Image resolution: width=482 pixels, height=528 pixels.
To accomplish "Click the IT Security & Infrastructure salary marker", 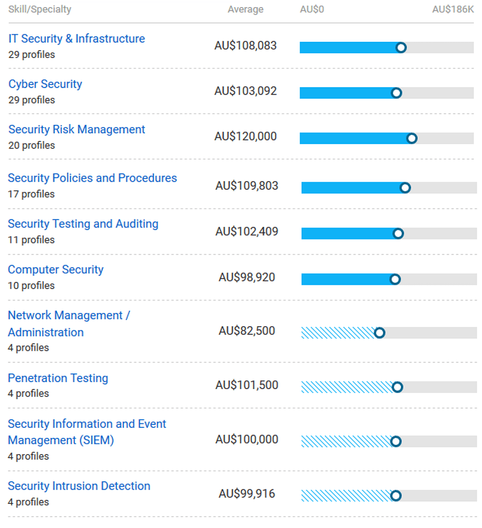I will (x=401, y=48).
